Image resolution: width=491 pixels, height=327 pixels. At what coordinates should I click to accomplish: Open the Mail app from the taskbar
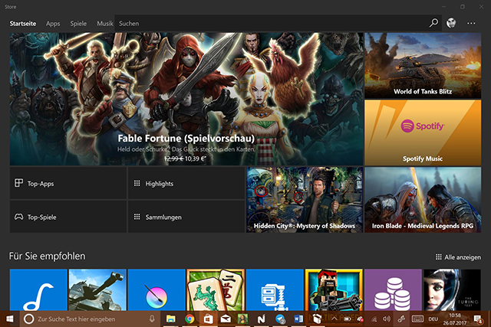coord(226,319)
